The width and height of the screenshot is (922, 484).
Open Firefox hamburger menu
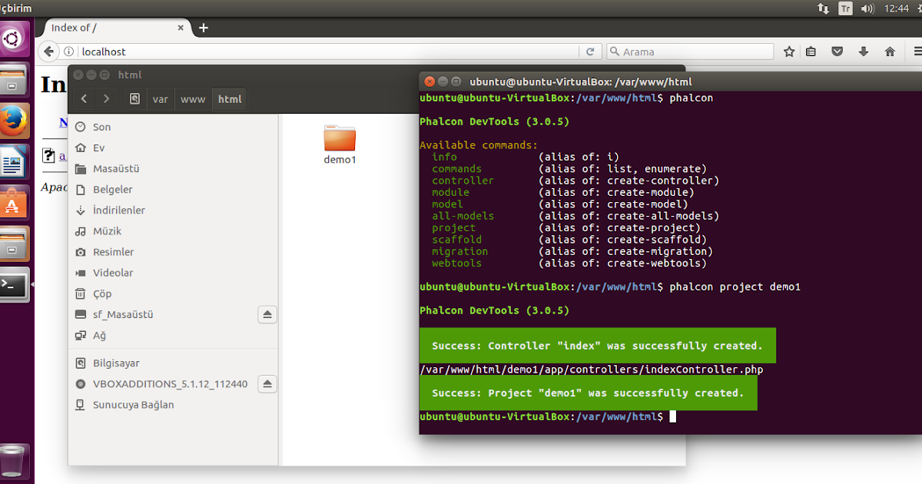tap(917, 51)
